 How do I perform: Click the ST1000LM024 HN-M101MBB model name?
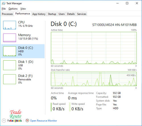click(114, 25)
